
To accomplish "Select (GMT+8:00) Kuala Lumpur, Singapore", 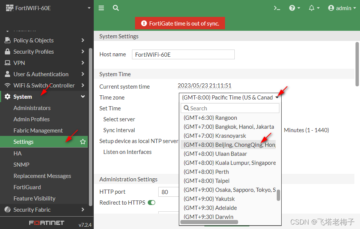I will pos(229,163).
